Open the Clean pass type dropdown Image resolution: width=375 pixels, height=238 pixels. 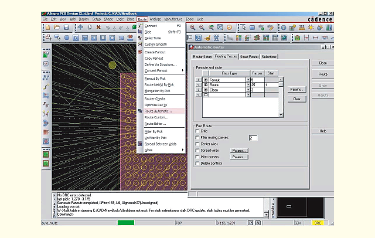248,90
